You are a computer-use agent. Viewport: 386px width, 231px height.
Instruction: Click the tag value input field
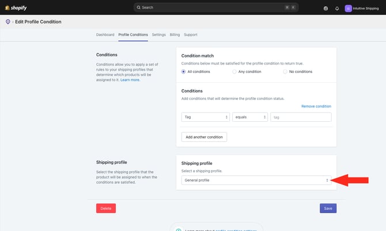pos(301,117)
